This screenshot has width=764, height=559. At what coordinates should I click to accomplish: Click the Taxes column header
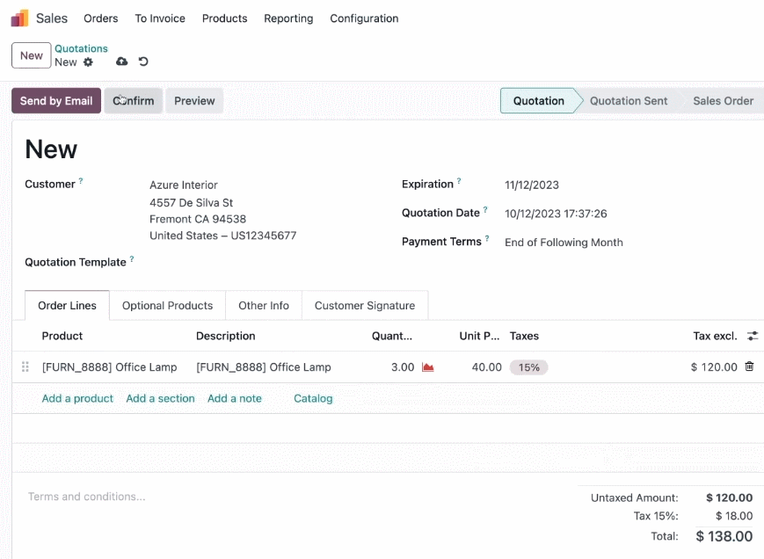(x=524, y=336)
